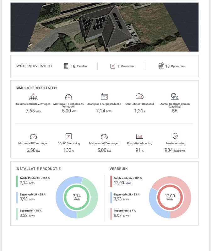Click the 6,58 kW value
Image resolution: width=211 pixels, height=251 pixels.
coord(33,150)
